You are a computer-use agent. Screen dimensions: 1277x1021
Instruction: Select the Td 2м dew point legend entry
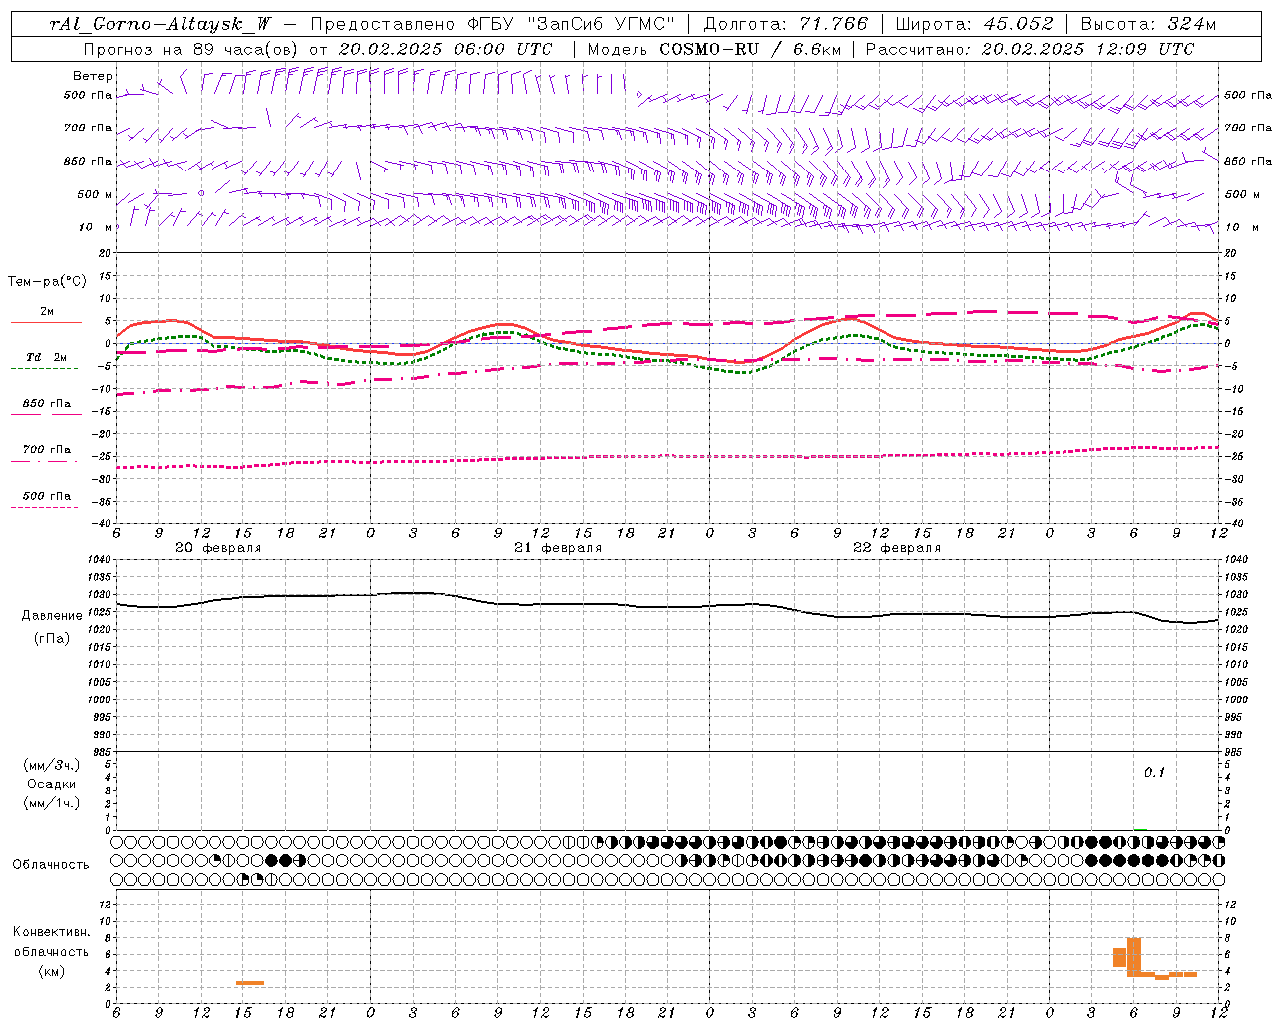47,357
